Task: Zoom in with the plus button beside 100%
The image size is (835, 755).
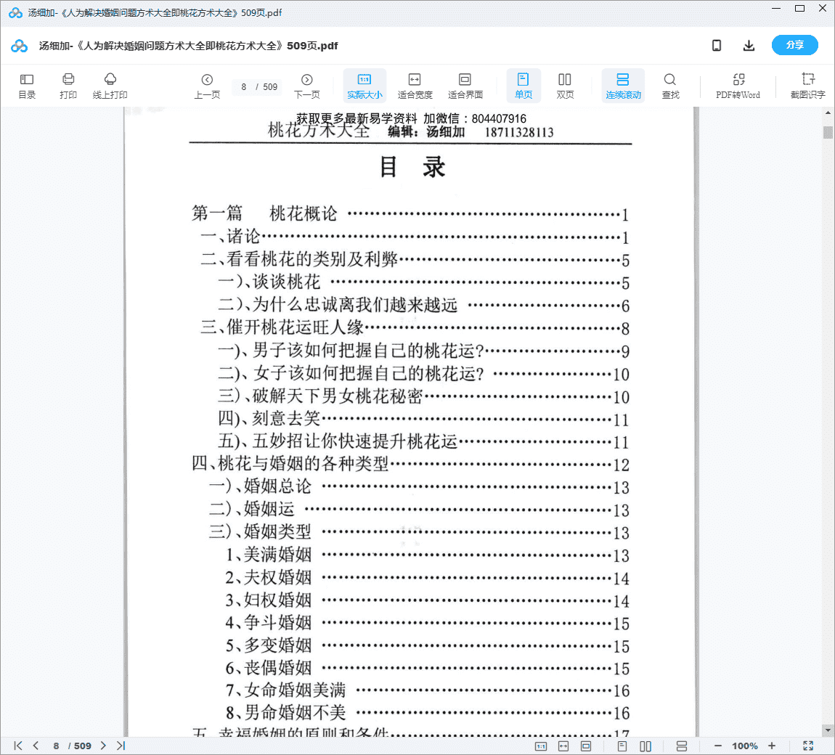Action: click(772, 746)
